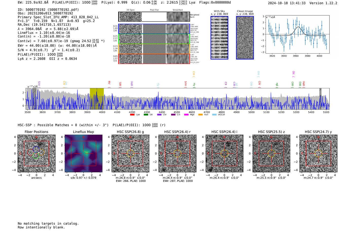Viewport: 355px width, 241px height.
Task: Click the 'Version 1.22.2' text
Action: [323, 3]
